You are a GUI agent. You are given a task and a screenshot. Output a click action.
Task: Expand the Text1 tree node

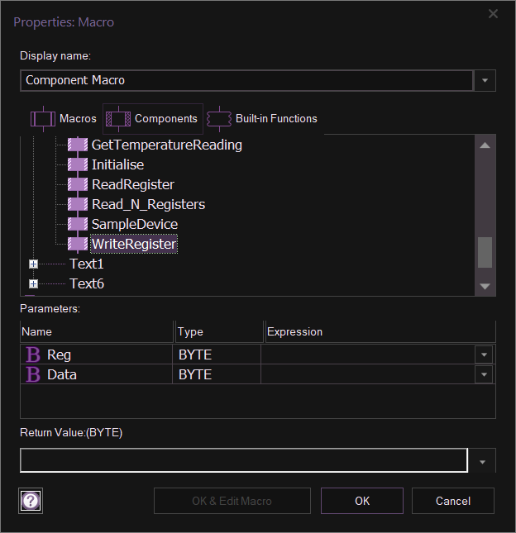pyautogui.click(x=33, y=264)
